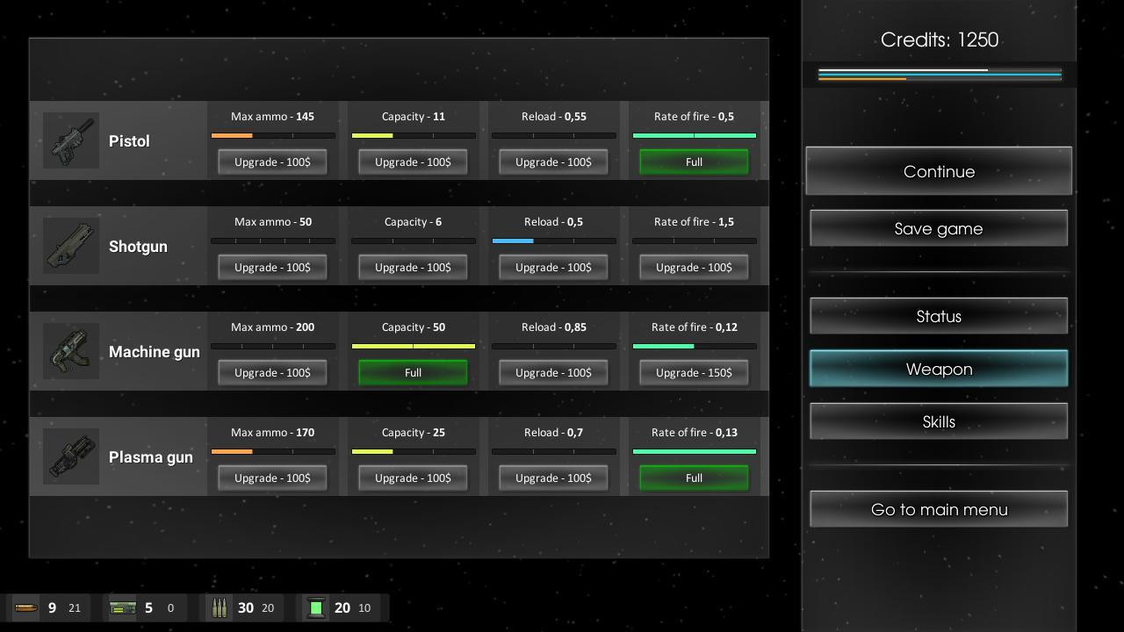Click the Machine gun Capacity progress bar
Viewport: 1124px width, 632px height.
pyautogui.click(x=413, y=347)
